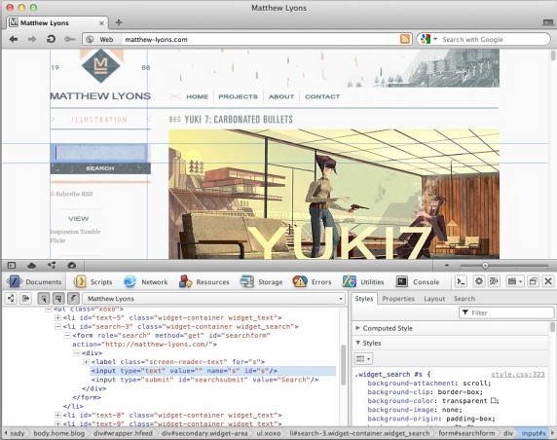Screen dimensions: 557x440
Task: Click the breadcrumb left arrow
Action: (6, 433)
